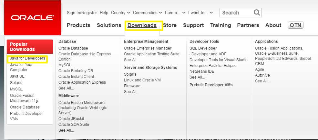
Task: Select Agile under Applications
Action: [x=259, y=70]
